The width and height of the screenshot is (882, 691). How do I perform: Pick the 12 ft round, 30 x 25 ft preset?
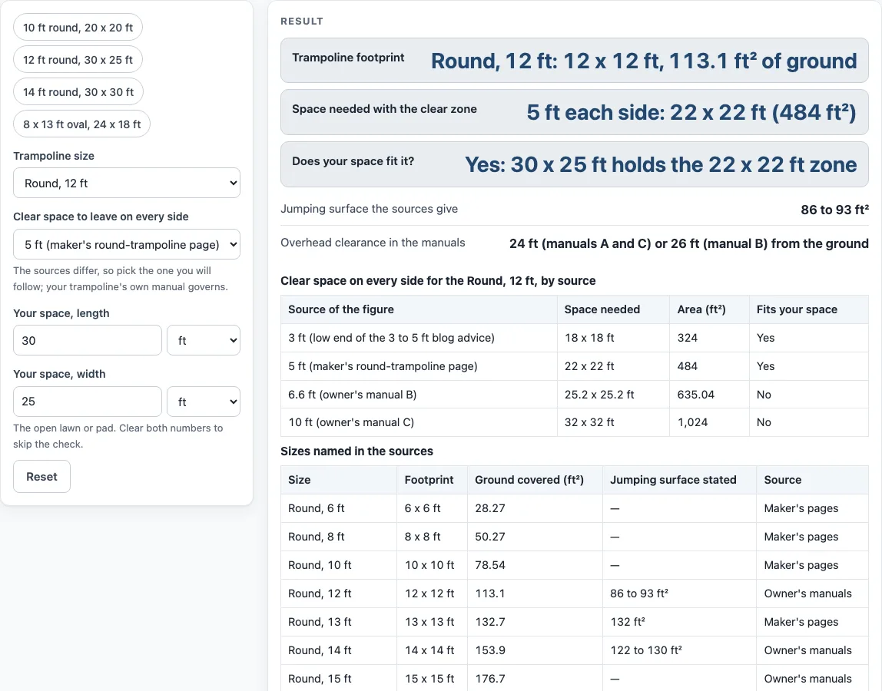click(78, 60)
